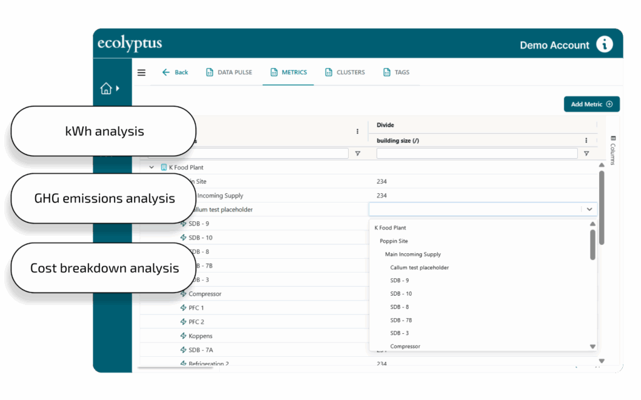Choose Poppin Site from dropdown list
Viewport: 641px width, 400px height.
coord(394,241)
